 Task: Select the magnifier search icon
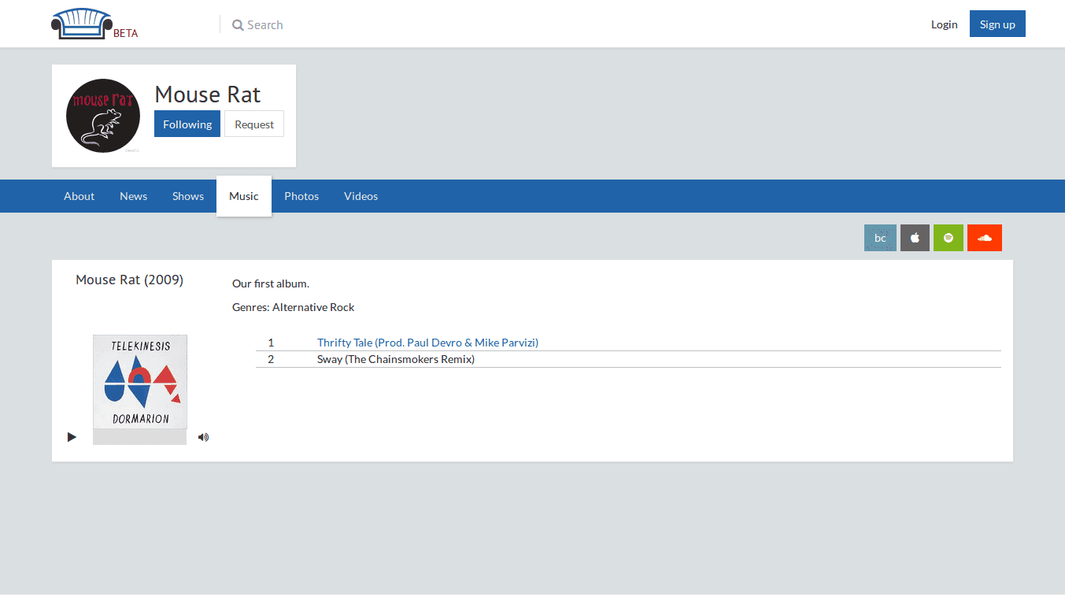238,25
